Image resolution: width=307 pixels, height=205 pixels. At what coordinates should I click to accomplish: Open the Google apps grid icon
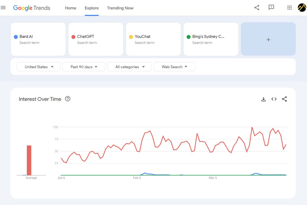(289, 8)
